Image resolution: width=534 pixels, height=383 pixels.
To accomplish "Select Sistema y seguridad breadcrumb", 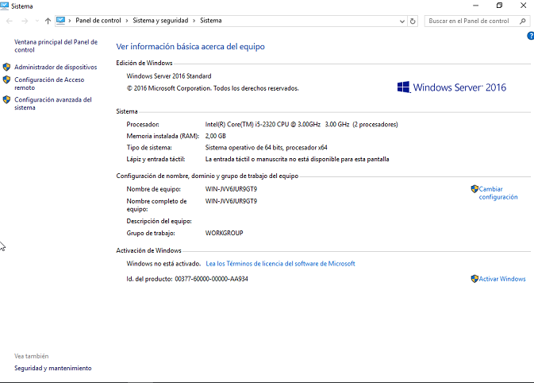I will pos(160,21).
